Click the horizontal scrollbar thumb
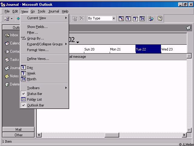The height and width of the screenshot is (146, 194). [112, 135]
